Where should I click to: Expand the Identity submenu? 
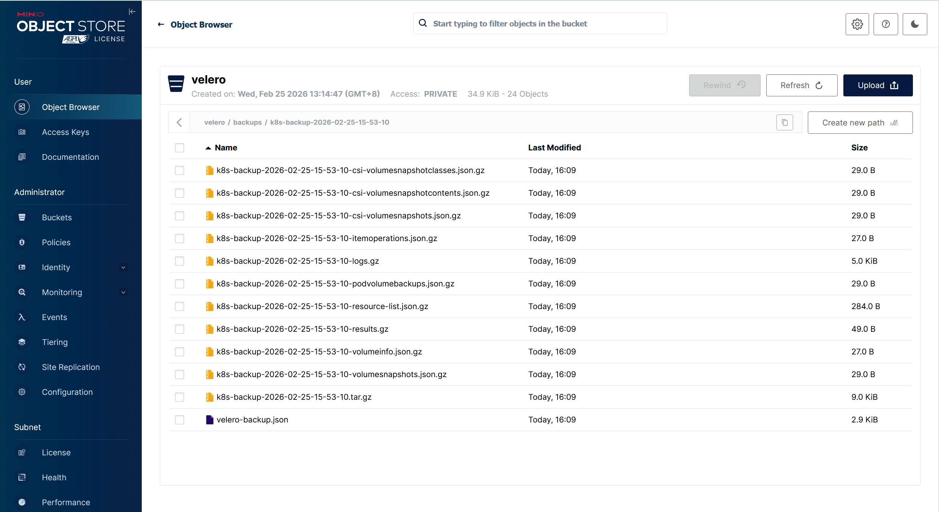[x=123, y=268]
